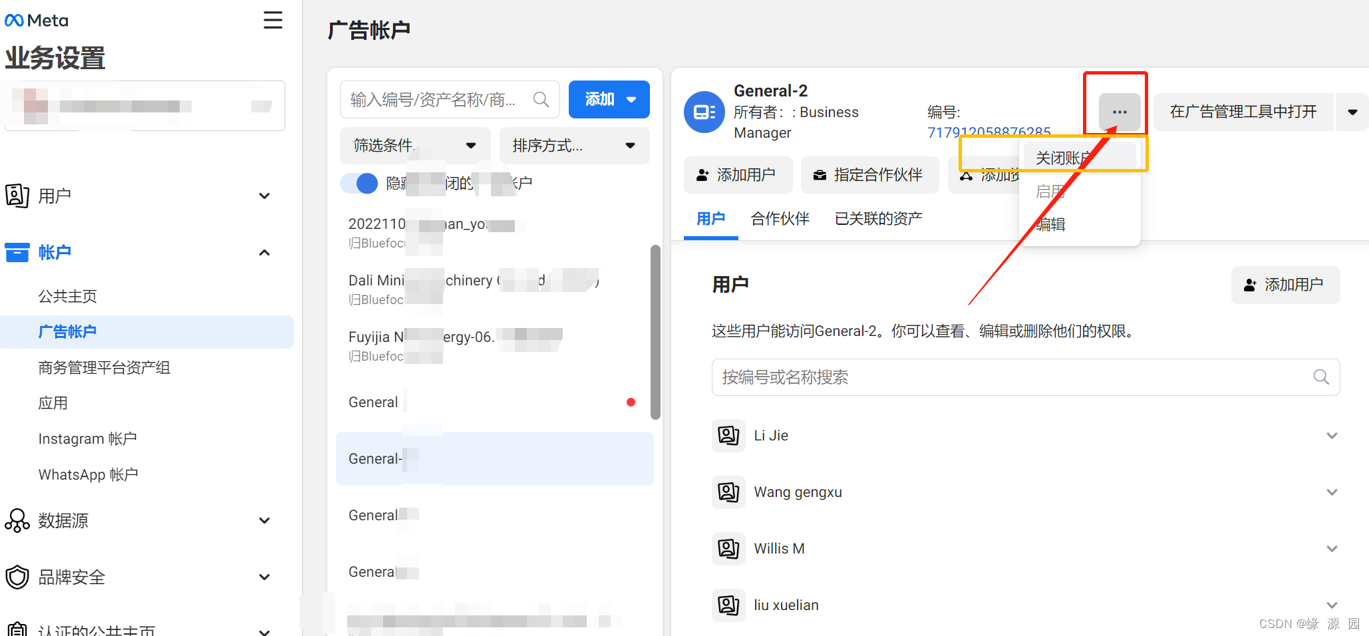Focus the asset ID/name search input
The height and width of the screenshot is (636, 1369).
click(450, 100)
